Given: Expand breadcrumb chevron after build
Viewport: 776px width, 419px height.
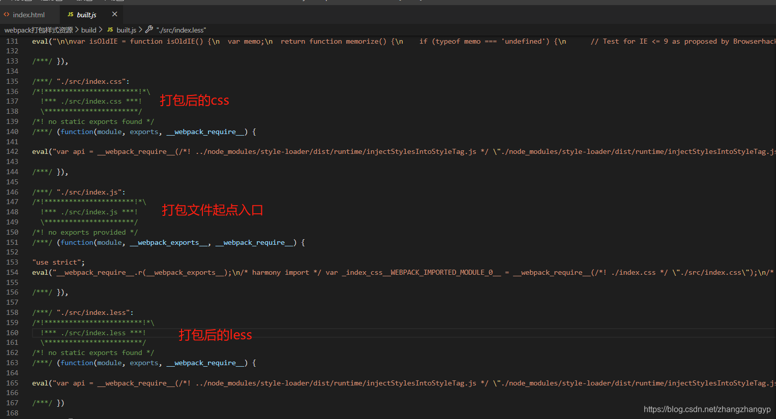Looking at the screenshot, I should pos(101,30).
